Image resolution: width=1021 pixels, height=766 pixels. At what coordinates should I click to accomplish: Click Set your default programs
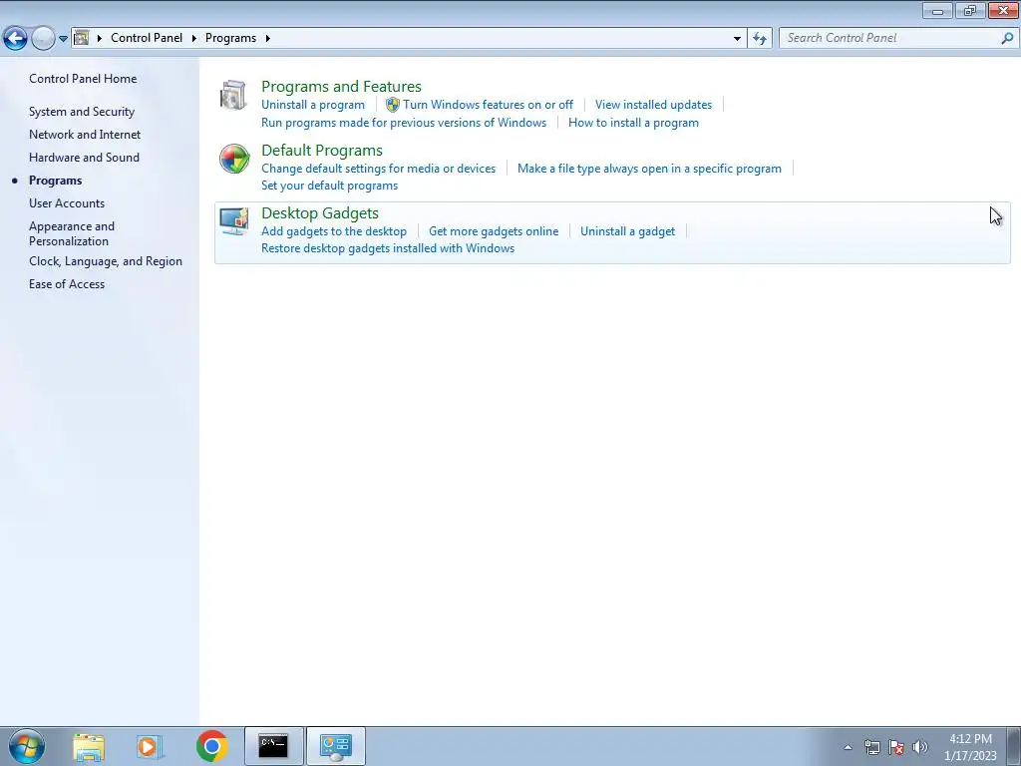329,186
